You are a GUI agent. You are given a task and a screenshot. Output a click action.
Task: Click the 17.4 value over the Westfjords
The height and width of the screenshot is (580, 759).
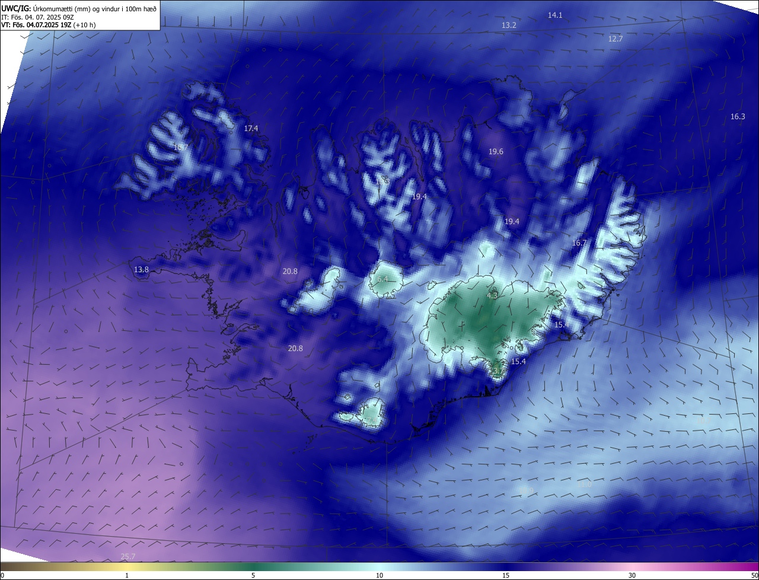point(251,129)
